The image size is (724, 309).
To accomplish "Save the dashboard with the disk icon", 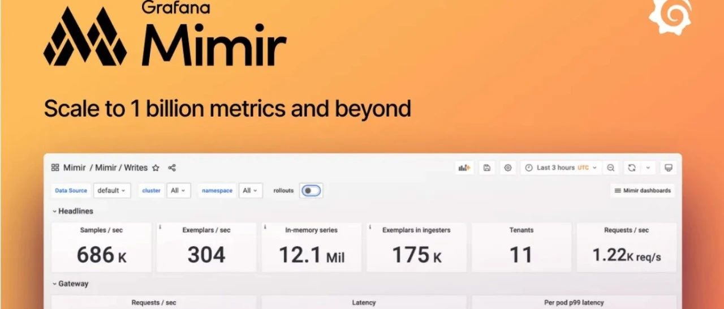I will pos(487,168).
